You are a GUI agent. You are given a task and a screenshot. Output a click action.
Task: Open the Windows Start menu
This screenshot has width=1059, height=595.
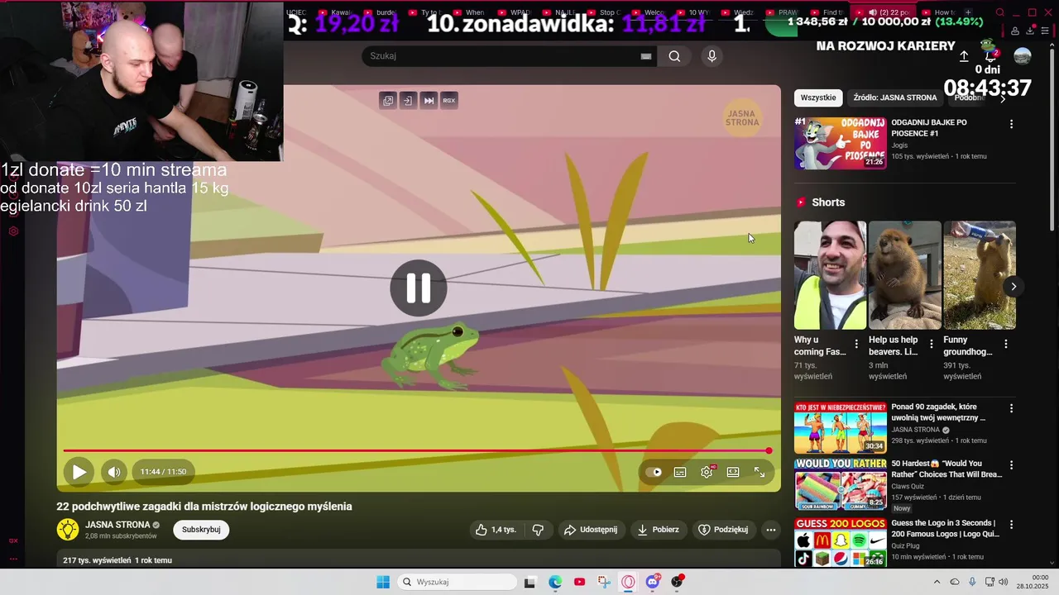(383, 582)
